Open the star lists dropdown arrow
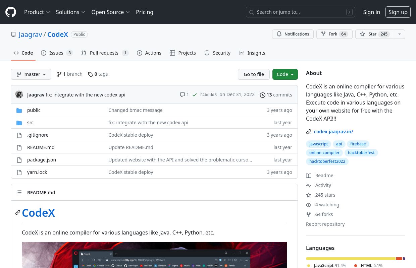Image resolution: width=416 pixels, height=268 pixels. click(399, 34)
